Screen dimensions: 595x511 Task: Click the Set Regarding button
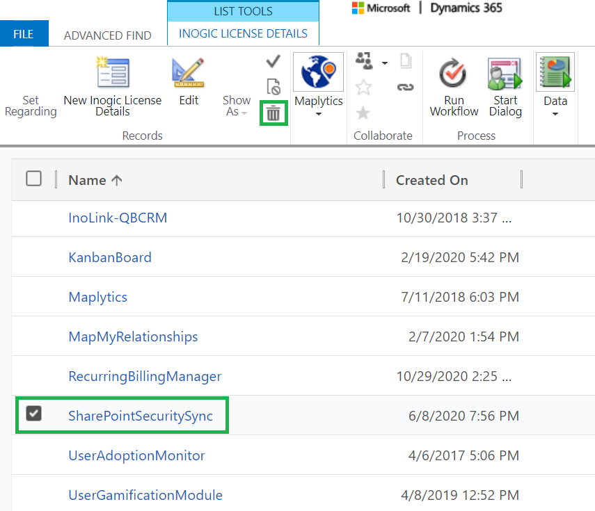[x=31, y=106]
